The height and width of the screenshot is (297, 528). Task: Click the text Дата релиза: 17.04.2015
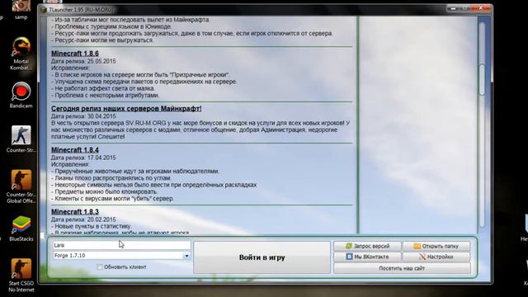pos(83,158)
